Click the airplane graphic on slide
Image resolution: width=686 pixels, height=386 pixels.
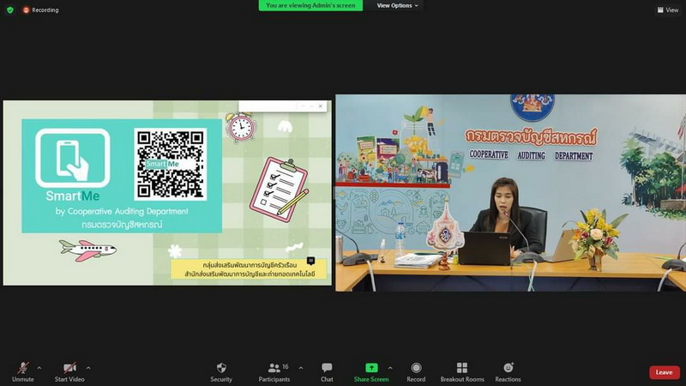coord(88,250)
